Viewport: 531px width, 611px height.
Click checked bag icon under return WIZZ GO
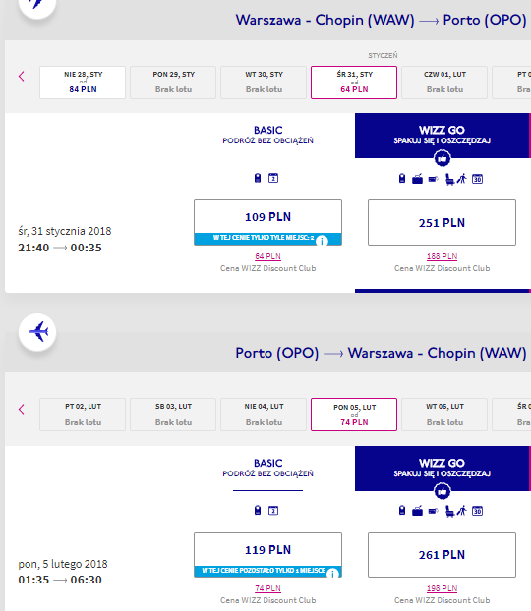click(x=417, y=511)
